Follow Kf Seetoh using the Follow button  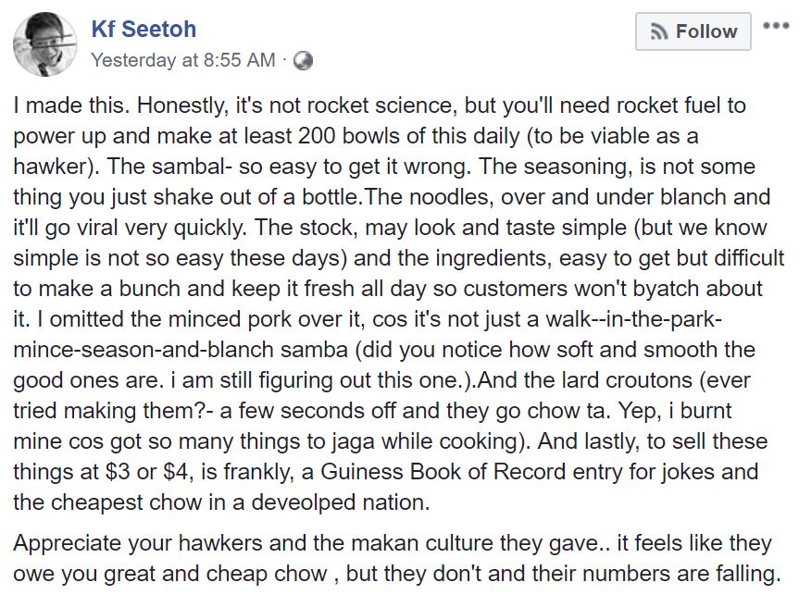pos(694,31)
